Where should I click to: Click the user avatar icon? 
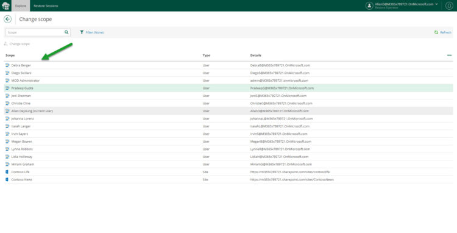(x=369, y=5)
